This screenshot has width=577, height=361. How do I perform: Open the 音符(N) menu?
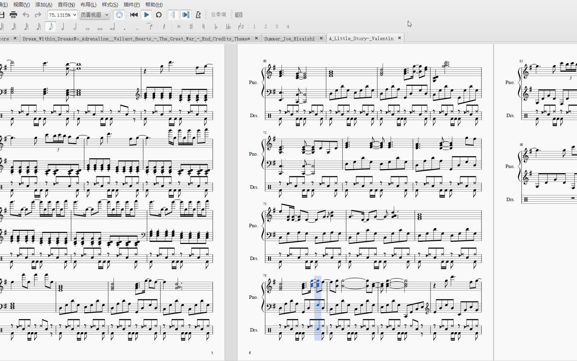(67, 5)
